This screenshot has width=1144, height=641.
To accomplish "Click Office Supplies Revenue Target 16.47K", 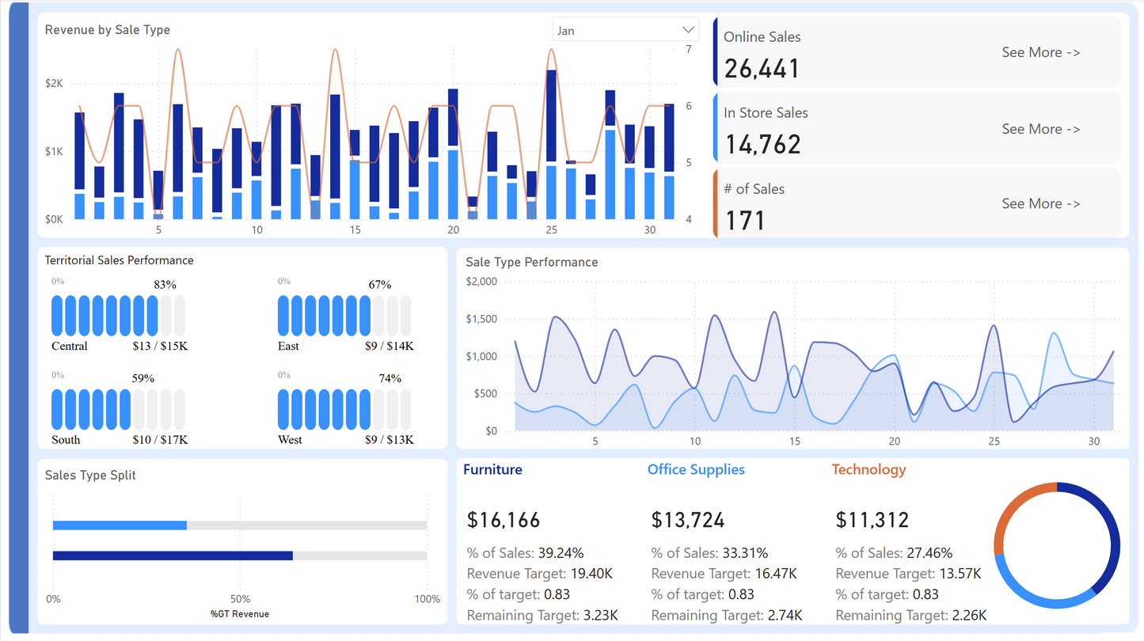I will [x=724, y=573].
